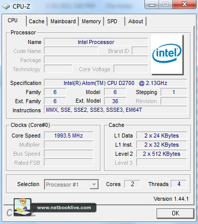Click the Model value field
198x224 pixels.
[x=115, y=92]
